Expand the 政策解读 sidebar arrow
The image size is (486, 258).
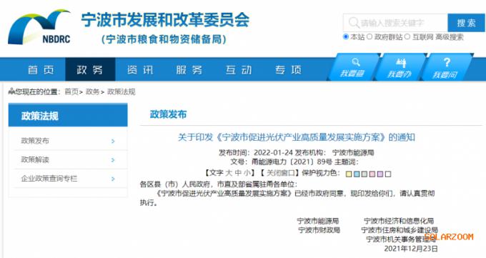point(113,160)
